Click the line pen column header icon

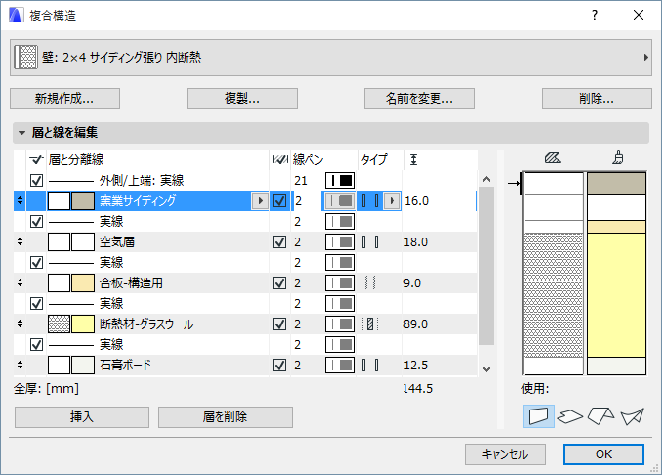[x=280, y=159]
